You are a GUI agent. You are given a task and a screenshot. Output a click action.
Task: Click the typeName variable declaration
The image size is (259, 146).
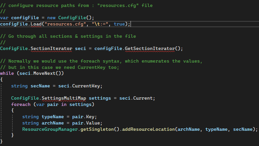coord(53,117)
